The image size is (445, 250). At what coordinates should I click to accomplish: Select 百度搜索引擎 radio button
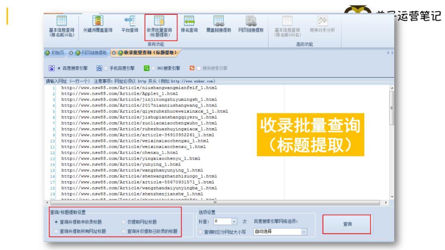click(59, 68)
